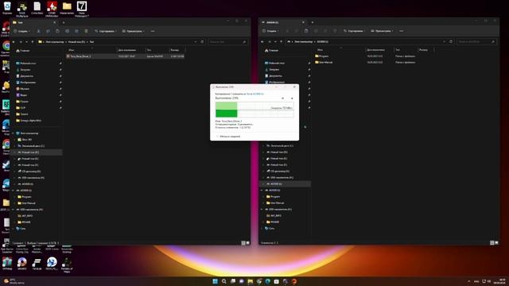Click the search field in left Explorer
Image resolution: width=509 pixels, height=286 pixels.
point(228,42)
